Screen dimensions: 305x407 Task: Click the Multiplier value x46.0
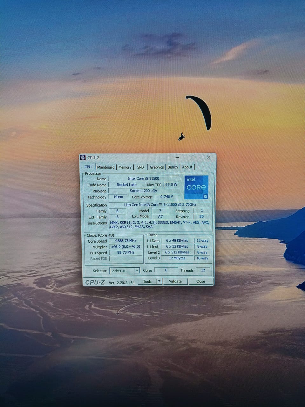click(x=125, y=247)
